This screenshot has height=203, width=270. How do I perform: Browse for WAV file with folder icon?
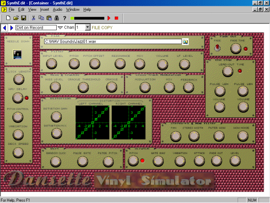coord(185,42)
